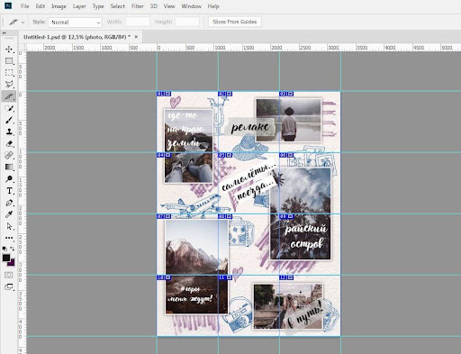Select the Horizontal Type tool

pos(9,191)
